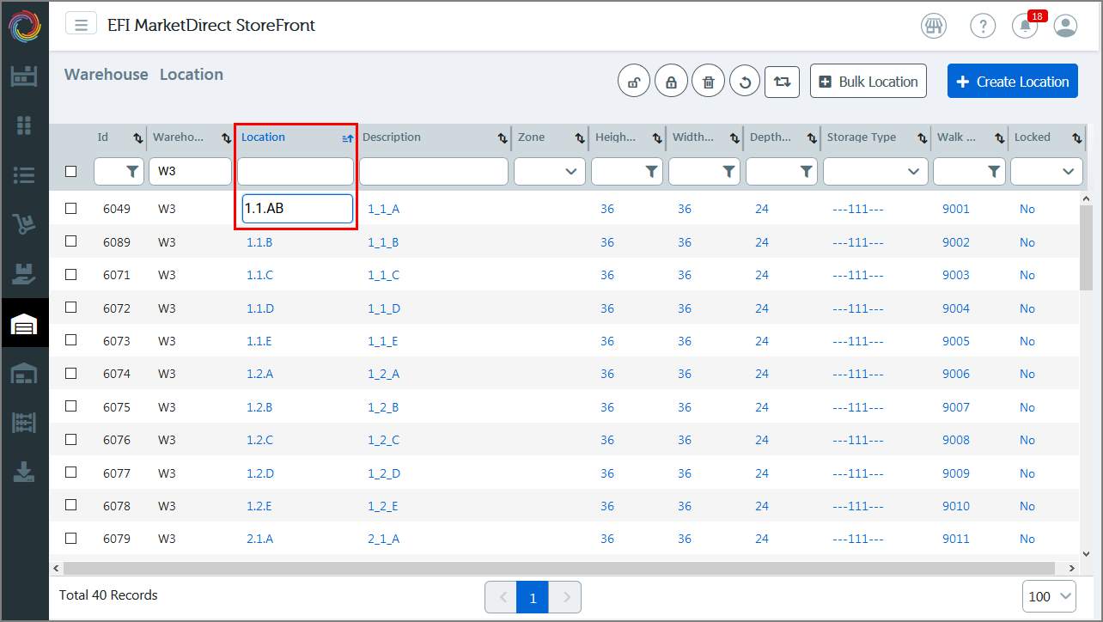The width and height of the screenshot is (1103, 622).
Task: Click the Location edit field with 1.1.AB
Action: [297, 209]
